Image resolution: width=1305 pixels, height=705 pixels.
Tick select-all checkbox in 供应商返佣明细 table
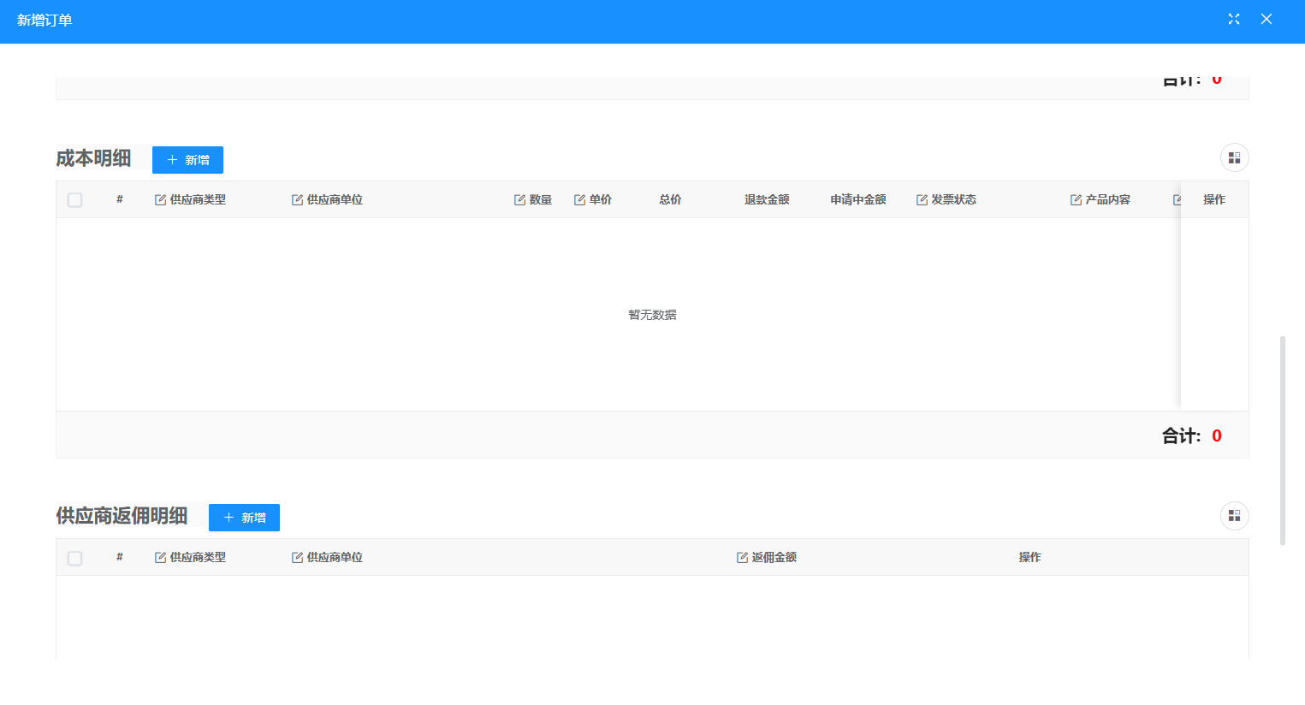tap(75, 558)
